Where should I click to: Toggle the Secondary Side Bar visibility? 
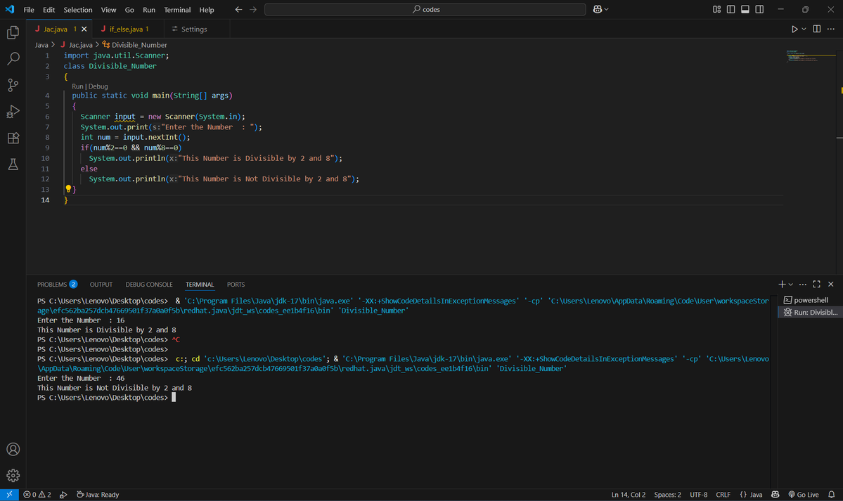coord(759,9)
